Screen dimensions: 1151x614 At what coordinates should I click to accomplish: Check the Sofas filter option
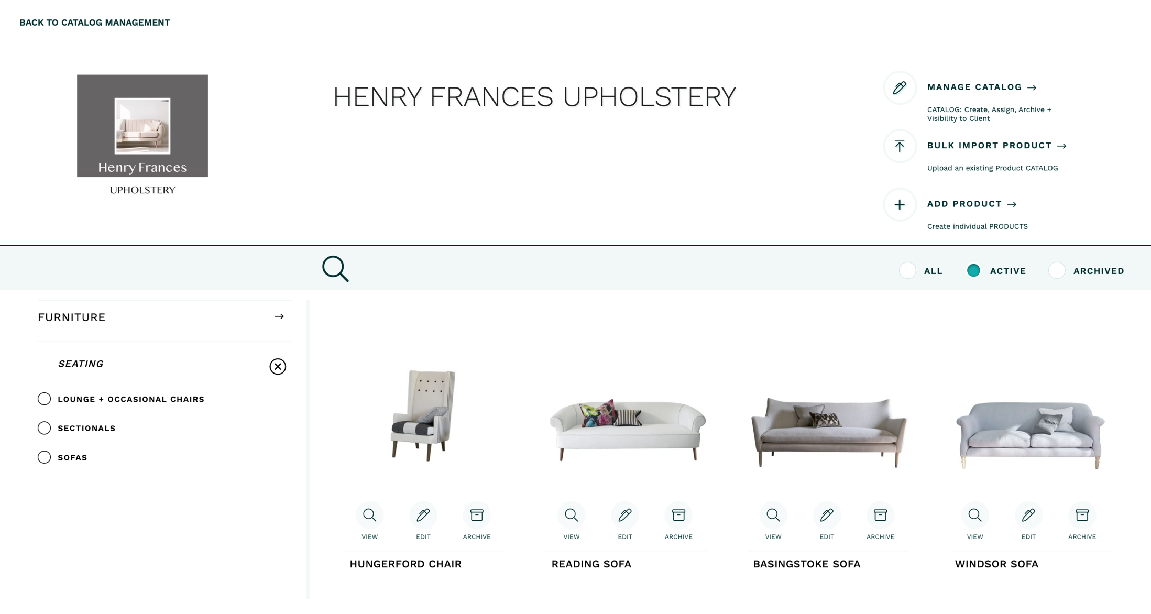point(44,457)
